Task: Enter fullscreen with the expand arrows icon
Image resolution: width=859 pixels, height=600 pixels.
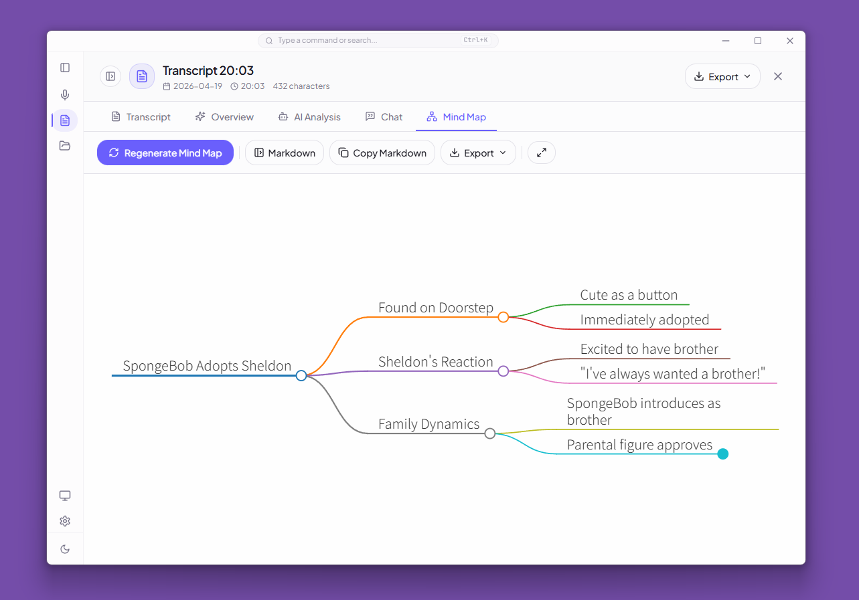Action: tap(542, 153)
